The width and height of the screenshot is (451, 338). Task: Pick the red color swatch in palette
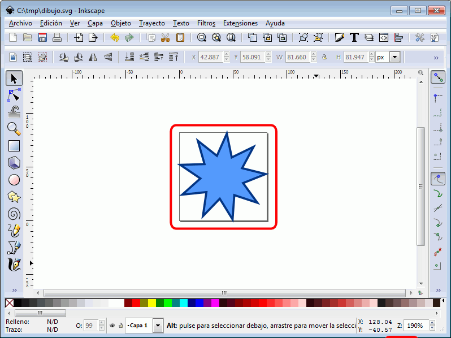pos(136,303)
